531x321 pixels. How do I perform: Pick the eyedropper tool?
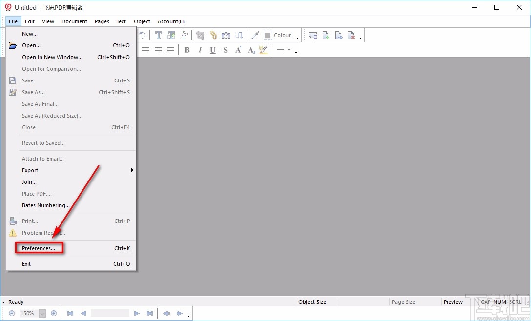pos(255,35)
